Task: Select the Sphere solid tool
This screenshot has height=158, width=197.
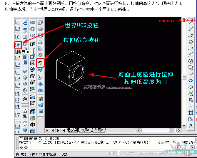Action: click(40, 29)
